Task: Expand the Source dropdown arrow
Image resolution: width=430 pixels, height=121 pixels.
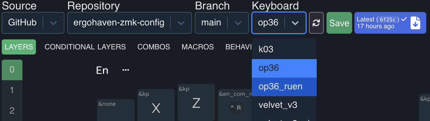Action: pyautogui.click(x=53, y=23)
